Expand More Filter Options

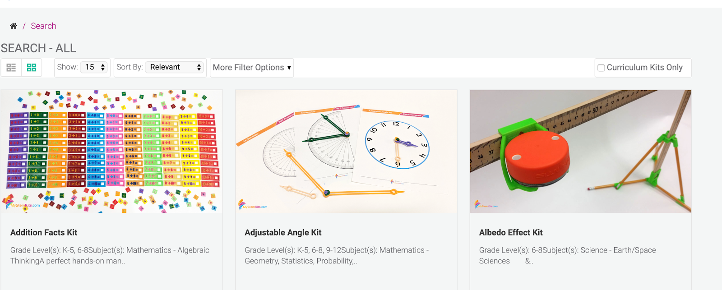252,68
